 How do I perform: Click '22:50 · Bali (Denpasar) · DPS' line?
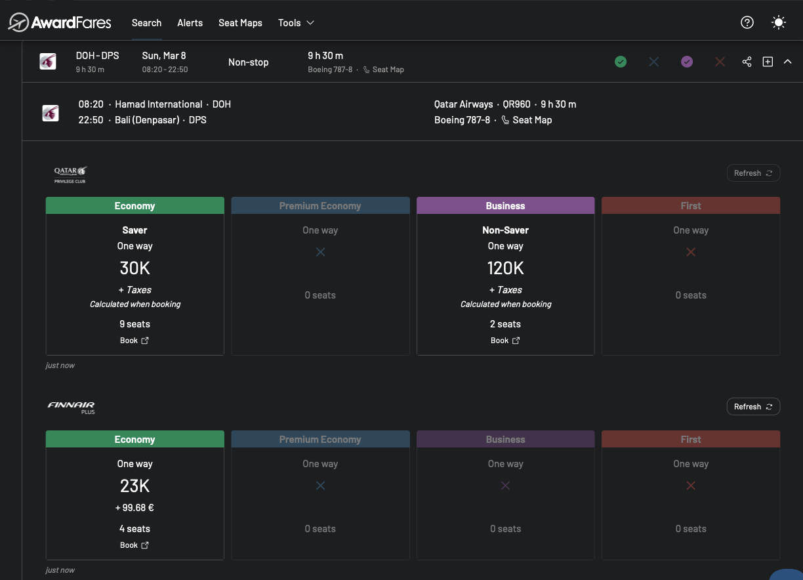(142, 120)
